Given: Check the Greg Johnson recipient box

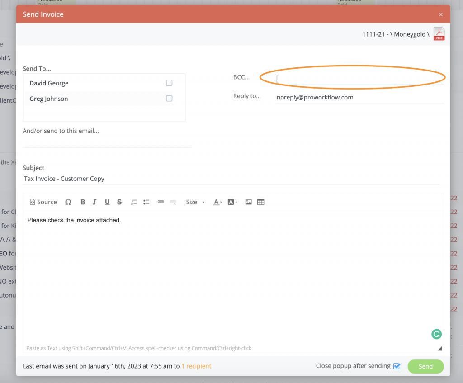Looking at the screenshot, I should [169, 98].
